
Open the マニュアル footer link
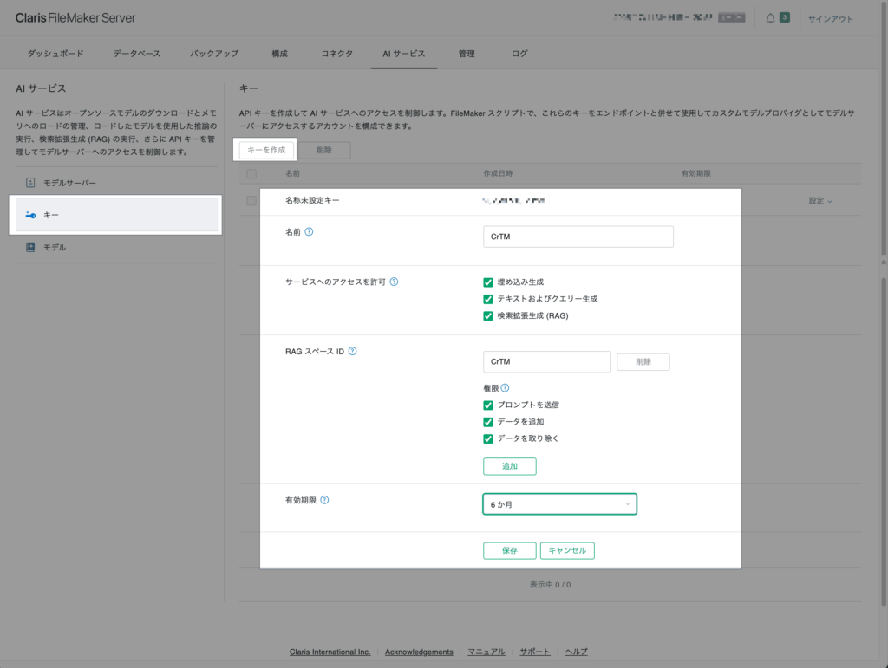[486, 652]
